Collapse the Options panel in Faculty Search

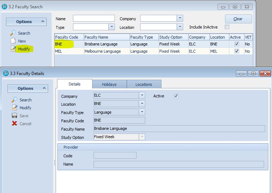click(43, 22)
